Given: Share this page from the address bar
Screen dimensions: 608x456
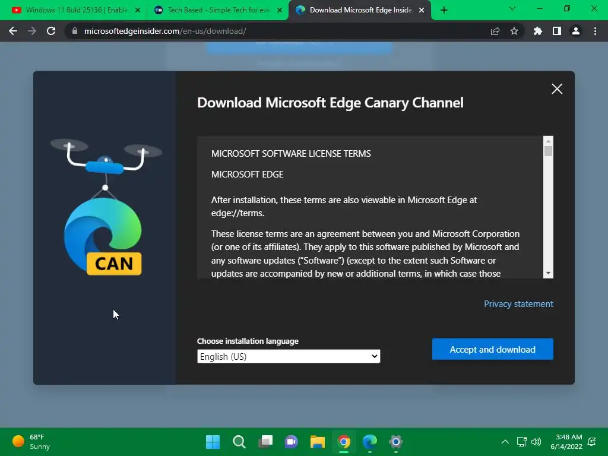Looking at the screenshot, I should [495, 31].
